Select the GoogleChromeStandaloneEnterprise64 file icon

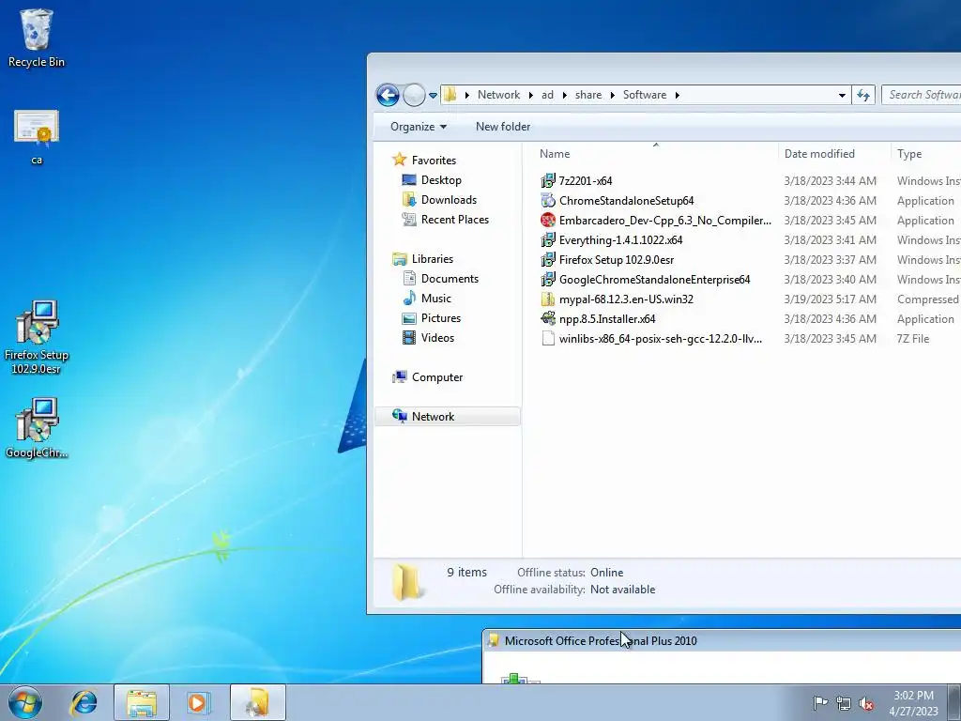548,279
